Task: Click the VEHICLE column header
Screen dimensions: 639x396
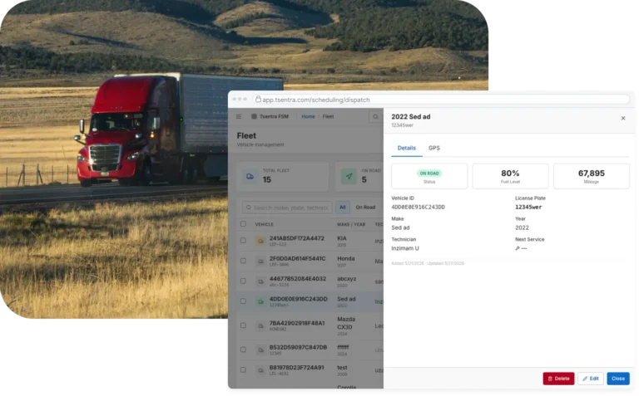Action: click(264, 224)
